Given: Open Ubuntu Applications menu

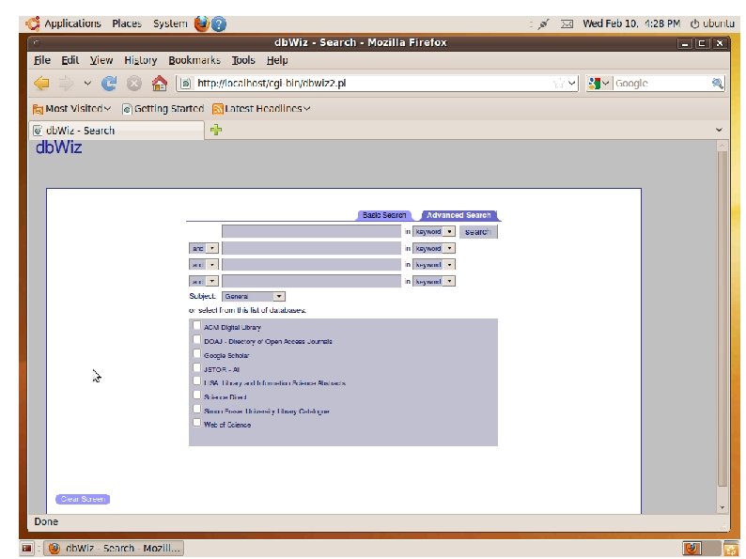Looking at the screenshot, I should pos(64,23).
